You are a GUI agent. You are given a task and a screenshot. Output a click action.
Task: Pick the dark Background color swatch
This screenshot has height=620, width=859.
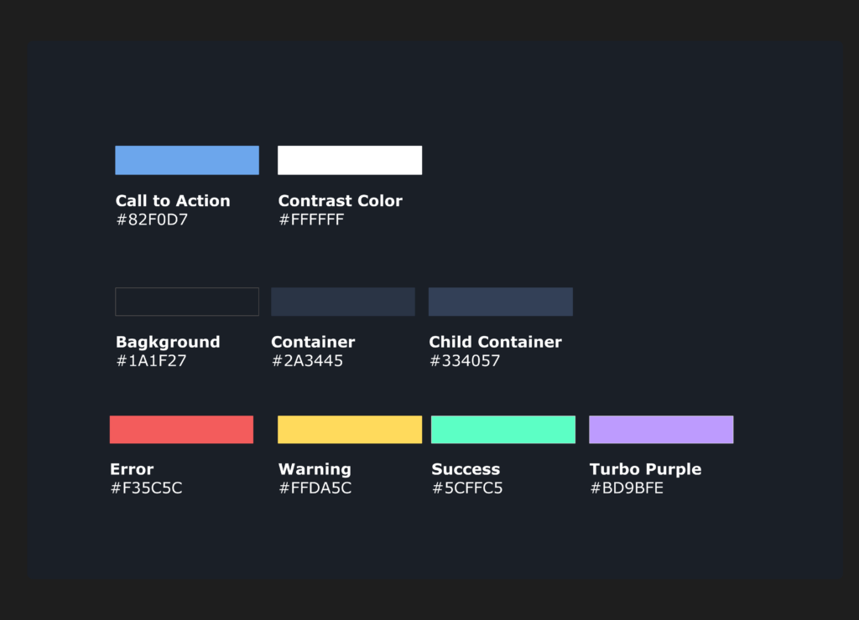point(186,302)
